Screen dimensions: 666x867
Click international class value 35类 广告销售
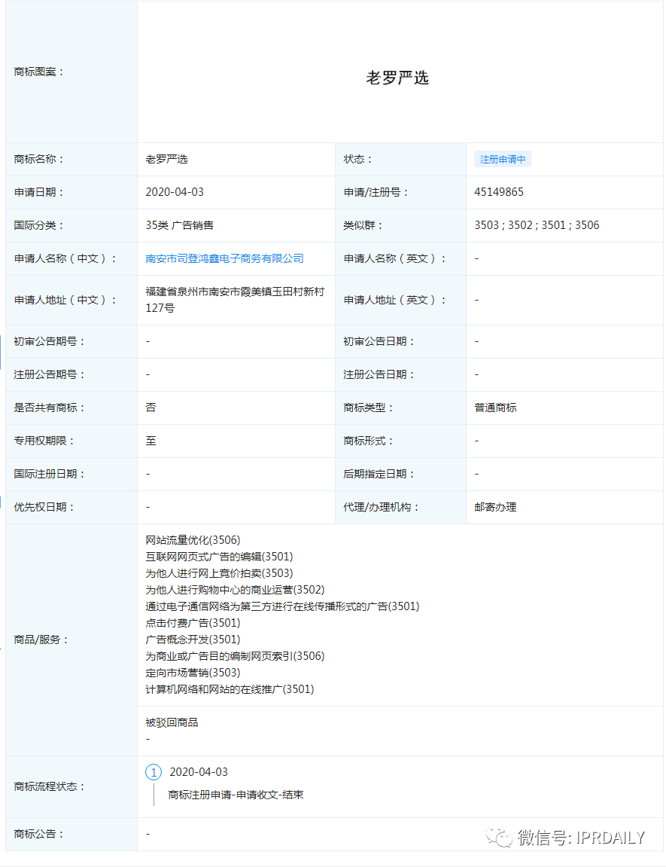tap(179, 225)
